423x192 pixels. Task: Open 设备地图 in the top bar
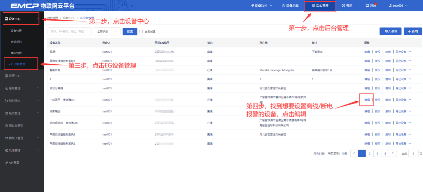coord(290,6)
